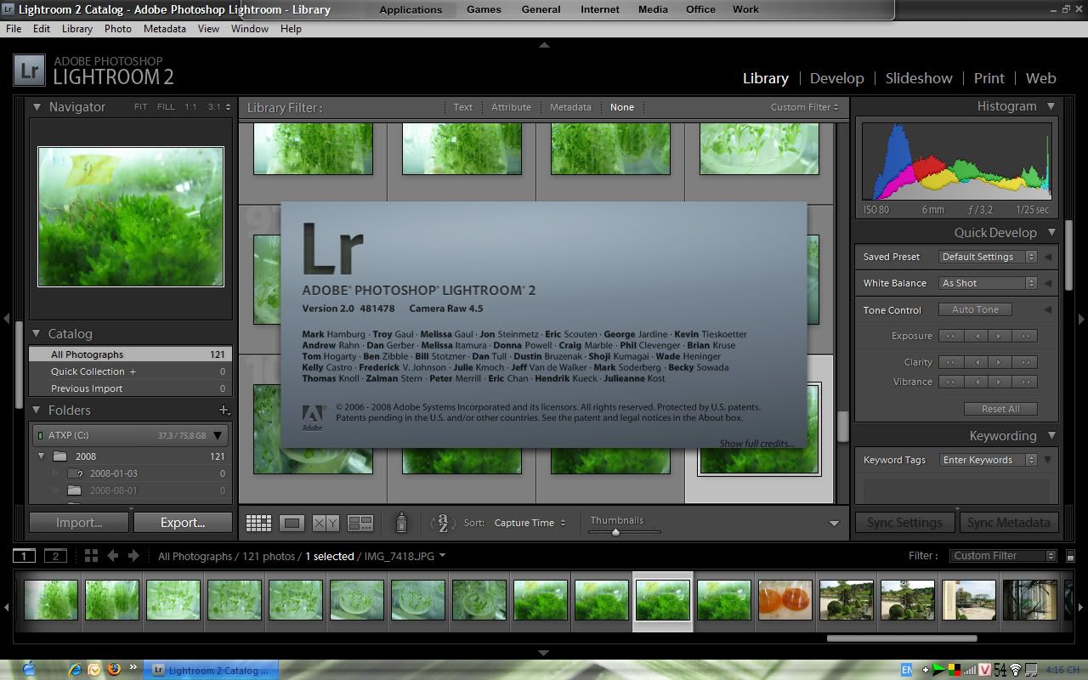Image resolution: width=1088 pixels, height=680 pixels.
Task: Select the orange photo thumbnail in filmstrip
Action: pyautogui.click(x=785, y=600)
